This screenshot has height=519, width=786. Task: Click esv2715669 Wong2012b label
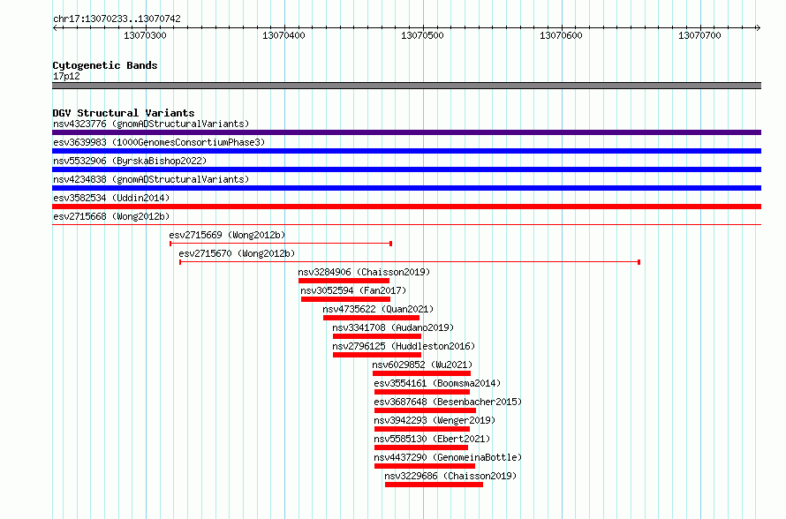(x=227, y=235)
